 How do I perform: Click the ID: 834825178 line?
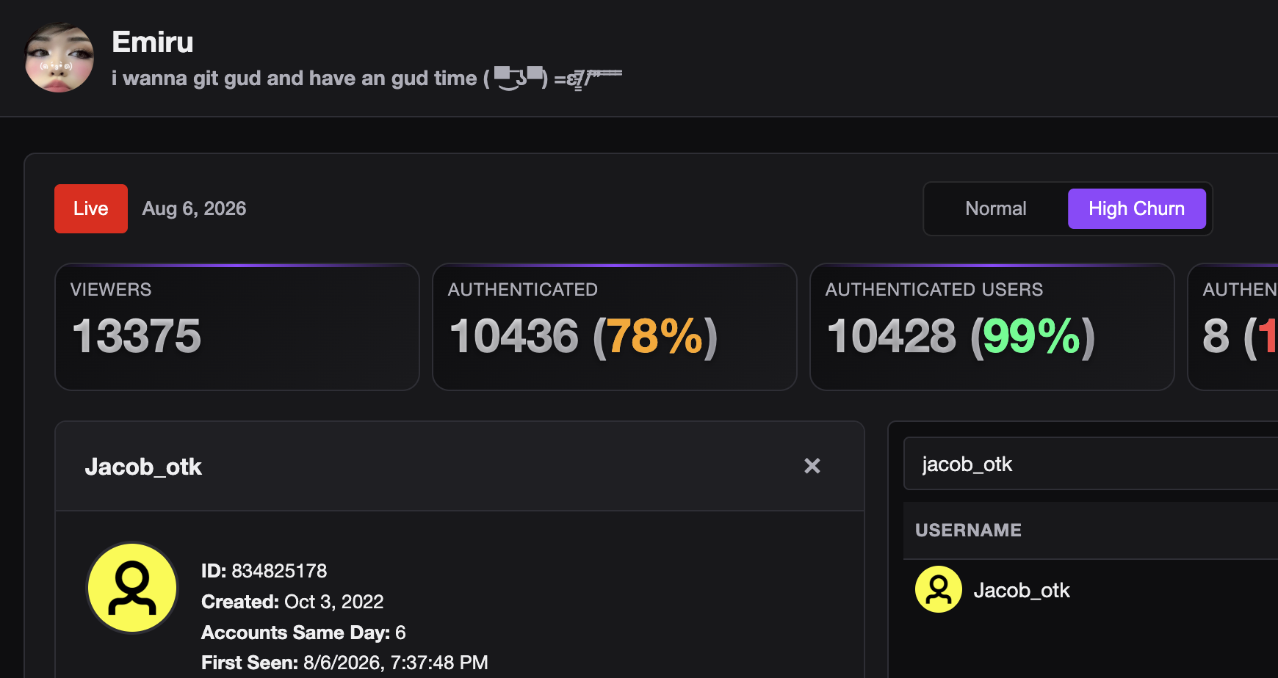tap(264, 571)
